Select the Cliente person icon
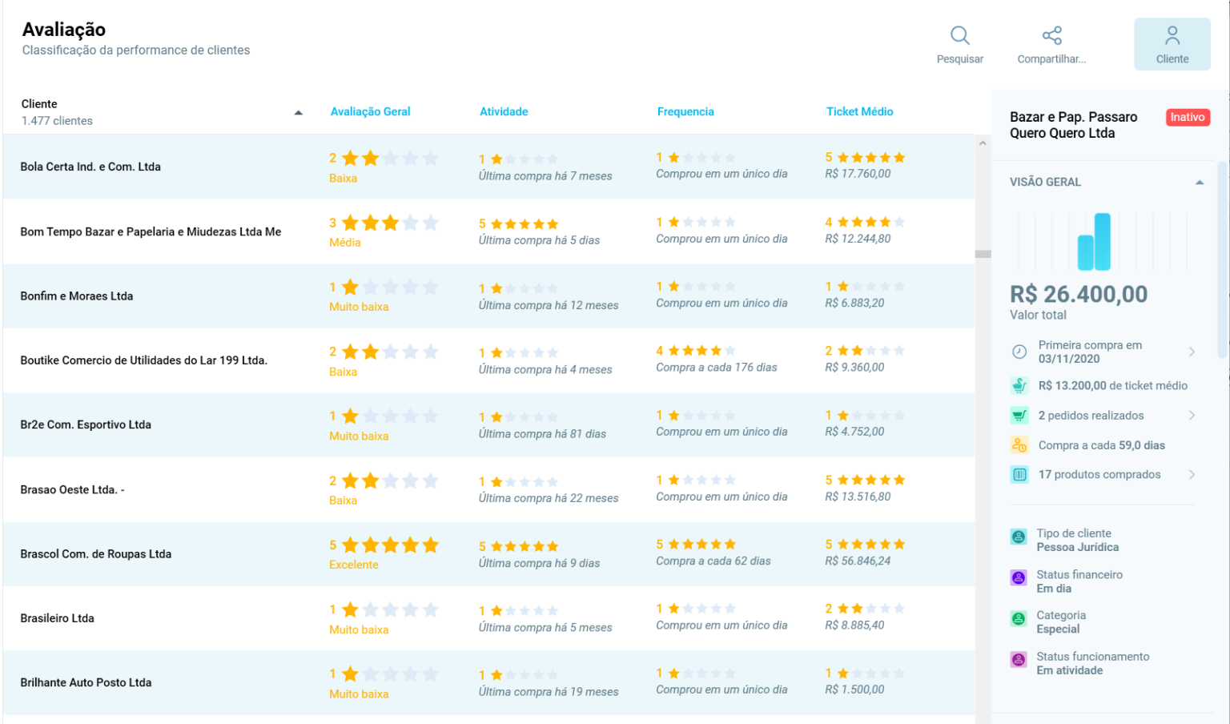 pos(1172,36)
